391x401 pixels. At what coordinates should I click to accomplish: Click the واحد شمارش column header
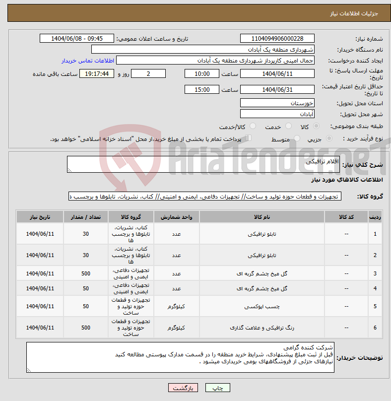177,217
